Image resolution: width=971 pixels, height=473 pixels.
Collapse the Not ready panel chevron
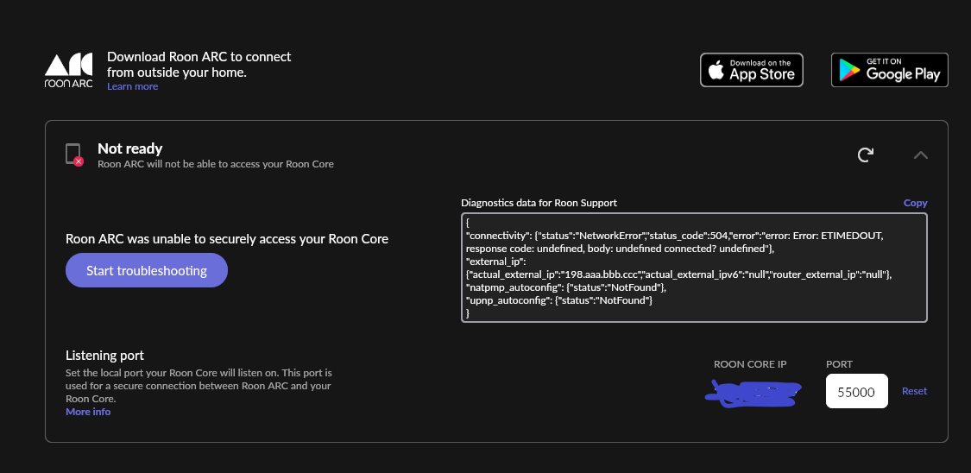[921, 155]
